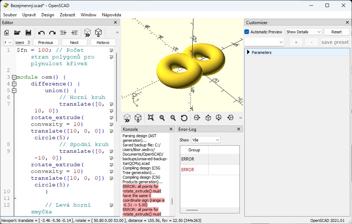Open a file using the folder icon
This screenshot has width=352, height=224.
click(x=17, y=33)
